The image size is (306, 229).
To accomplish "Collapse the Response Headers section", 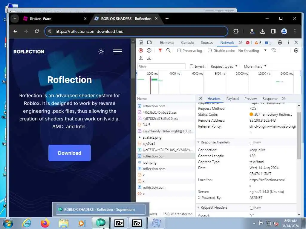I will point(198,142).
